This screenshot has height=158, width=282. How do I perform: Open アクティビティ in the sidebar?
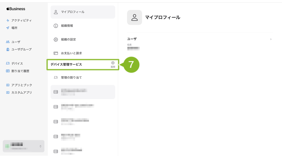tap(19, 20)
